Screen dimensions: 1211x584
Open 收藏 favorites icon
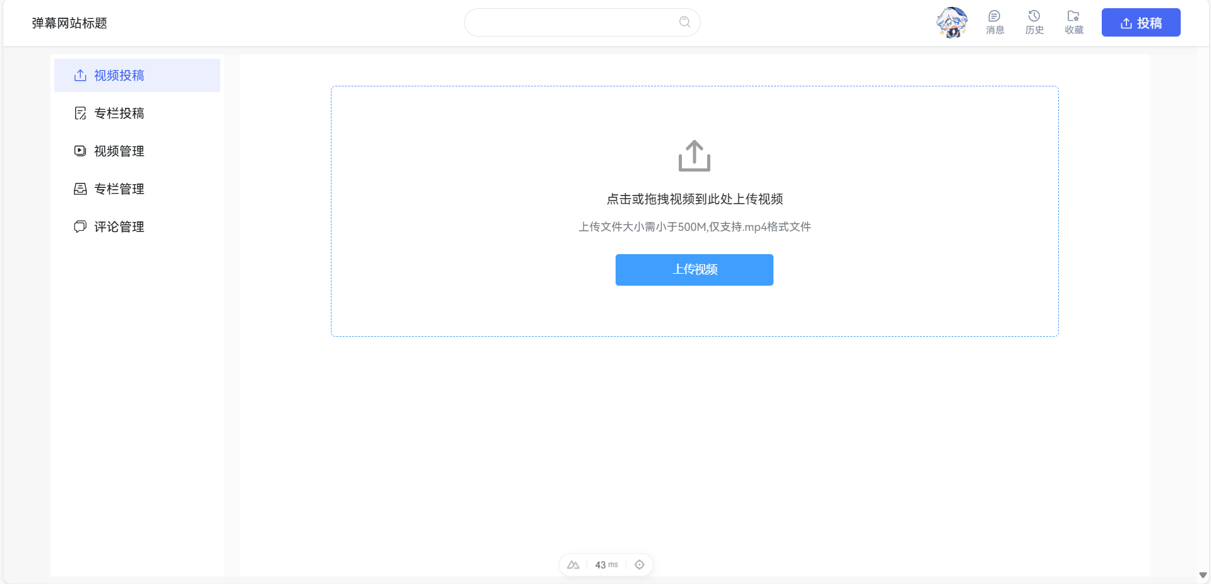[1074, 23]
